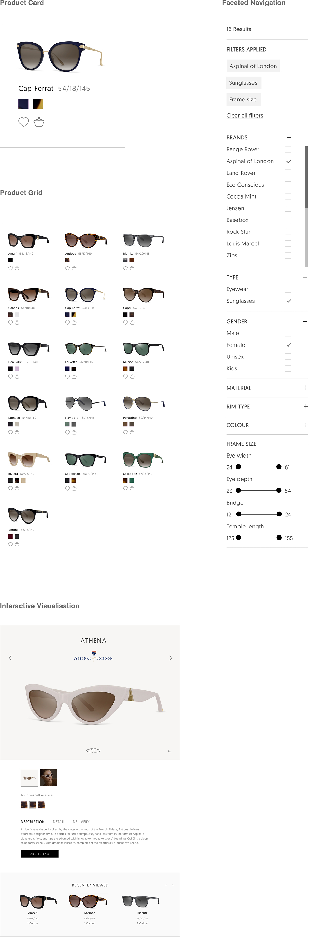Check the Range Rover brand checkbox

coord(288,149)
